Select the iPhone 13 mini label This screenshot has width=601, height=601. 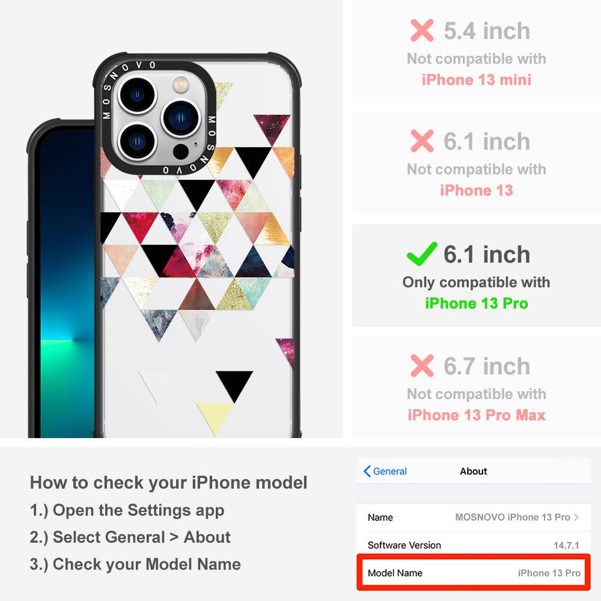[477, 80]
